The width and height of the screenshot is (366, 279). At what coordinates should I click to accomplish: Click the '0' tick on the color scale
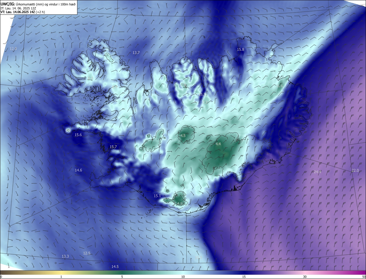[x=1, y=277]
